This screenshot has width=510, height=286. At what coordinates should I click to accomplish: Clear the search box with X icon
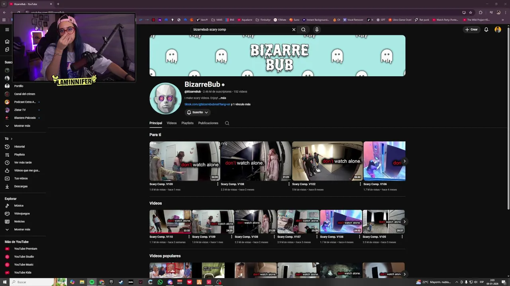click(x=294, y=29)
